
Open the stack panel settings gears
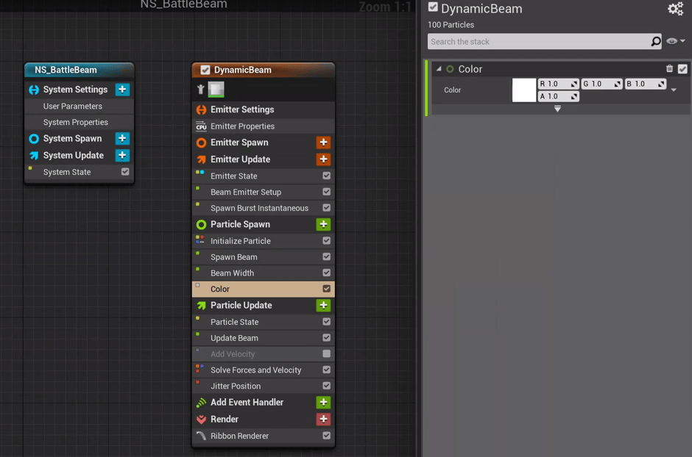pyautogui.click(x=675, y=9)
